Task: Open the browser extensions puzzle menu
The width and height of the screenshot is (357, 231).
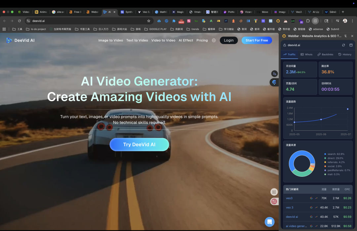Action: (308, 21)
